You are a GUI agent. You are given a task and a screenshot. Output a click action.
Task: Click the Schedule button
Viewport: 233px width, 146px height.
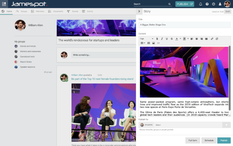tap(209, 140)
